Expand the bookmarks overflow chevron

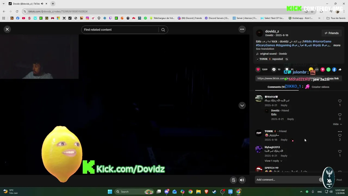[x=319, y=18]
